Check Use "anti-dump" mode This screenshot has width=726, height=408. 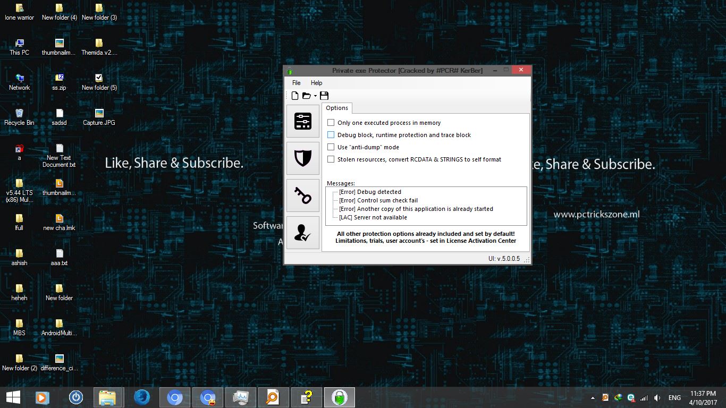tap(331, 147)
